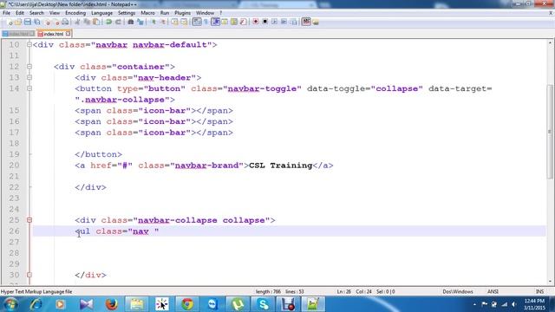Open the Macro menu
This screenshot has height=312, width=555.
click(x=148, y=13)
